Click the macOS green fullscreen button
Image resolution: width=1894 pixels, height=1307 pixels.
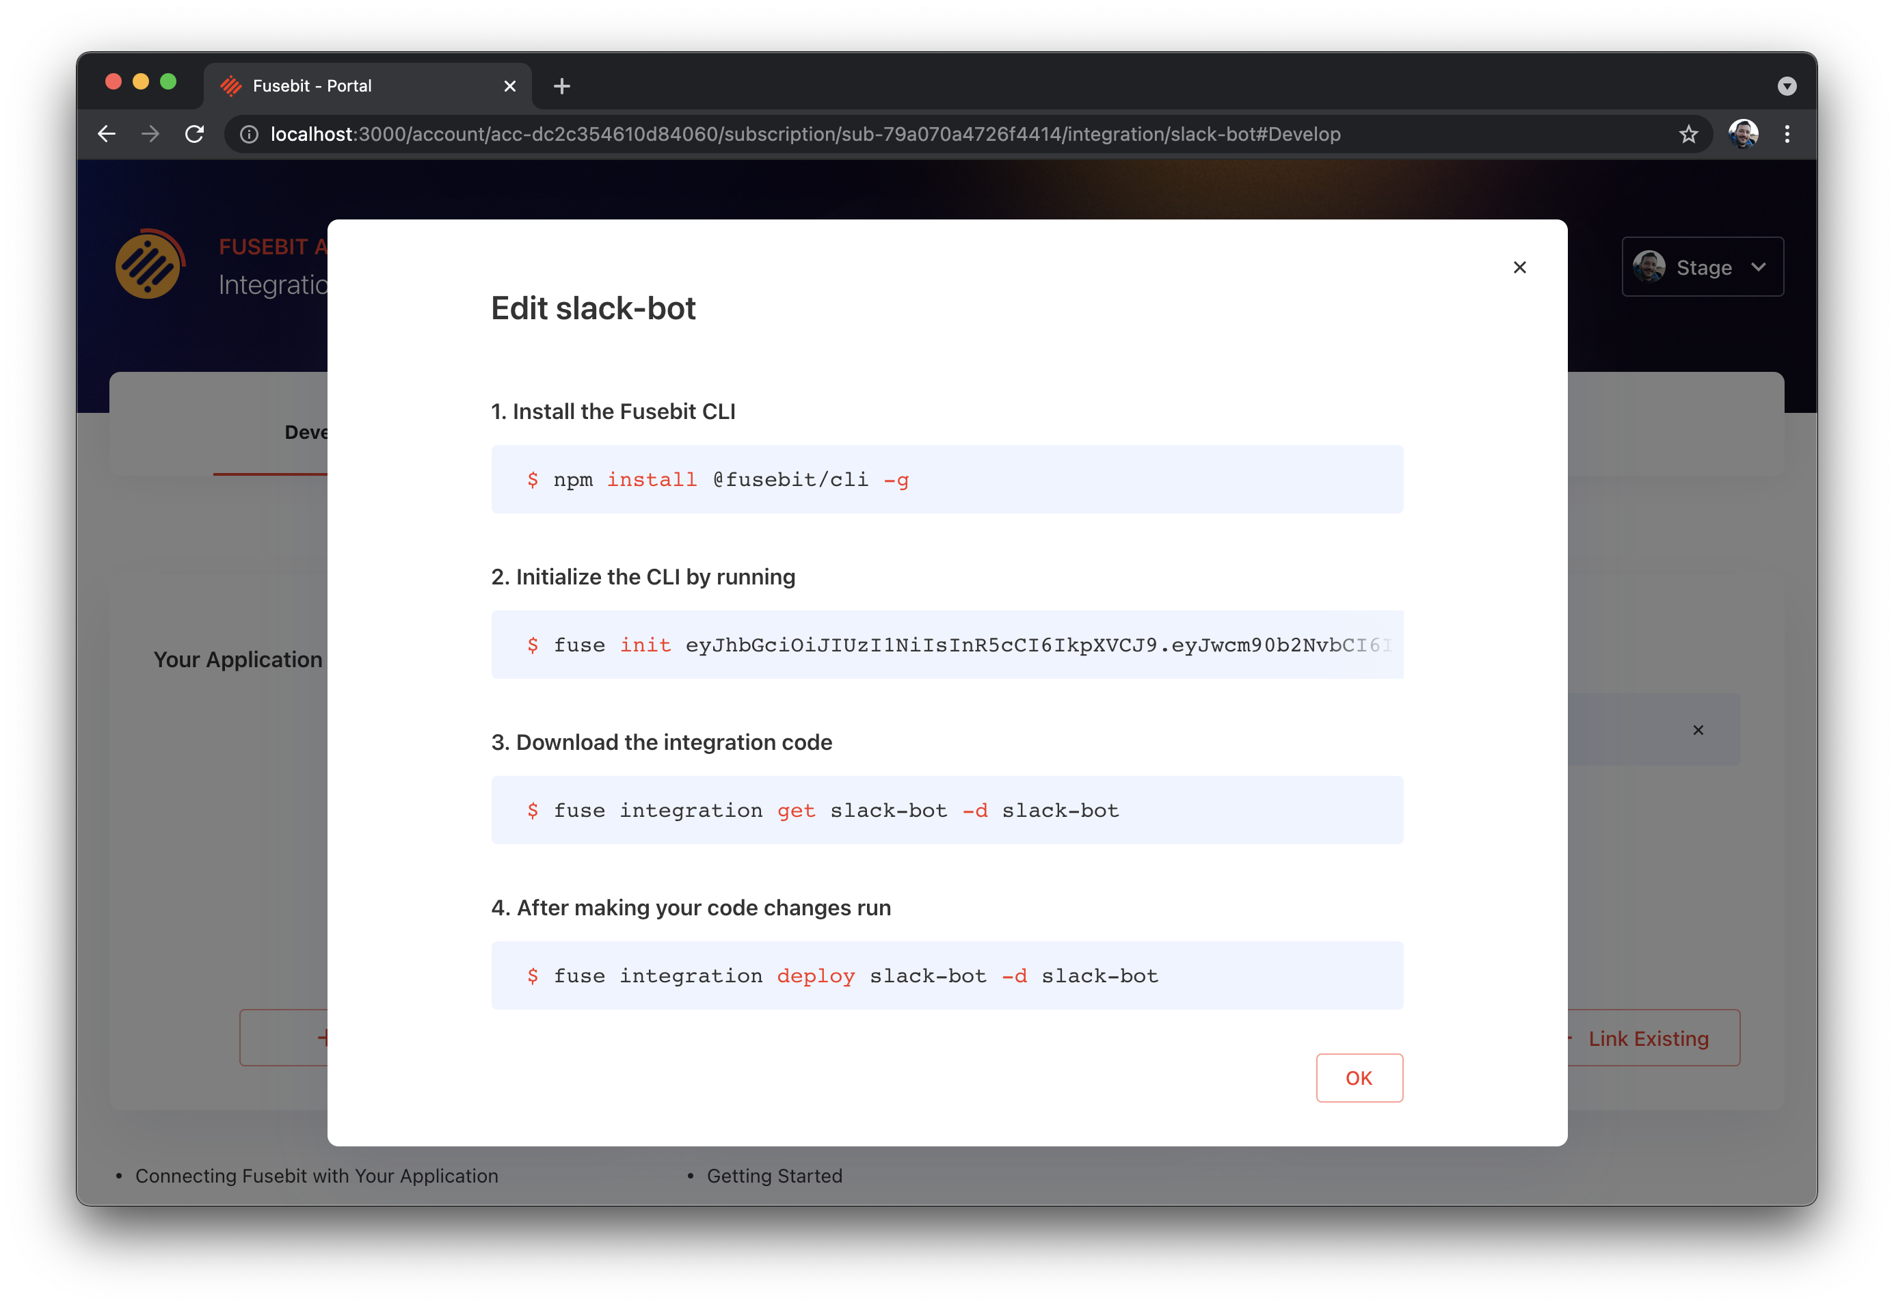tap(168, 82)
